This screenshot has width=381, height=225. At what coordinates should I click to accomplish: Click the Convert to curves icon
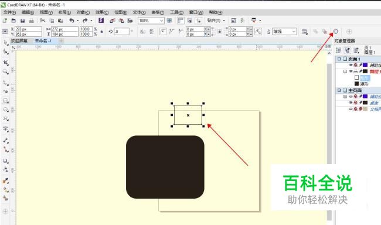pos(335,32)
